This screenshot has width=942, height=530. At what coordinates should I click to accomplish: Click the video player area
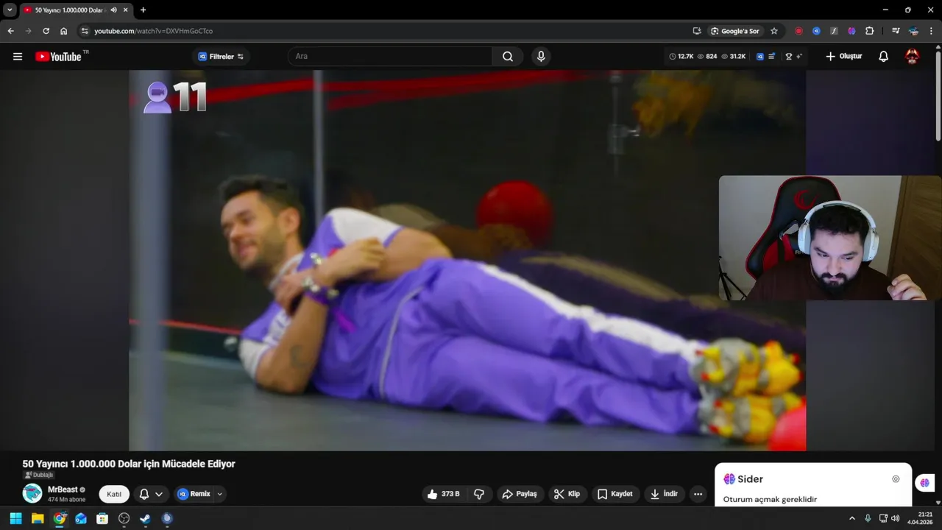click(467, 260)
